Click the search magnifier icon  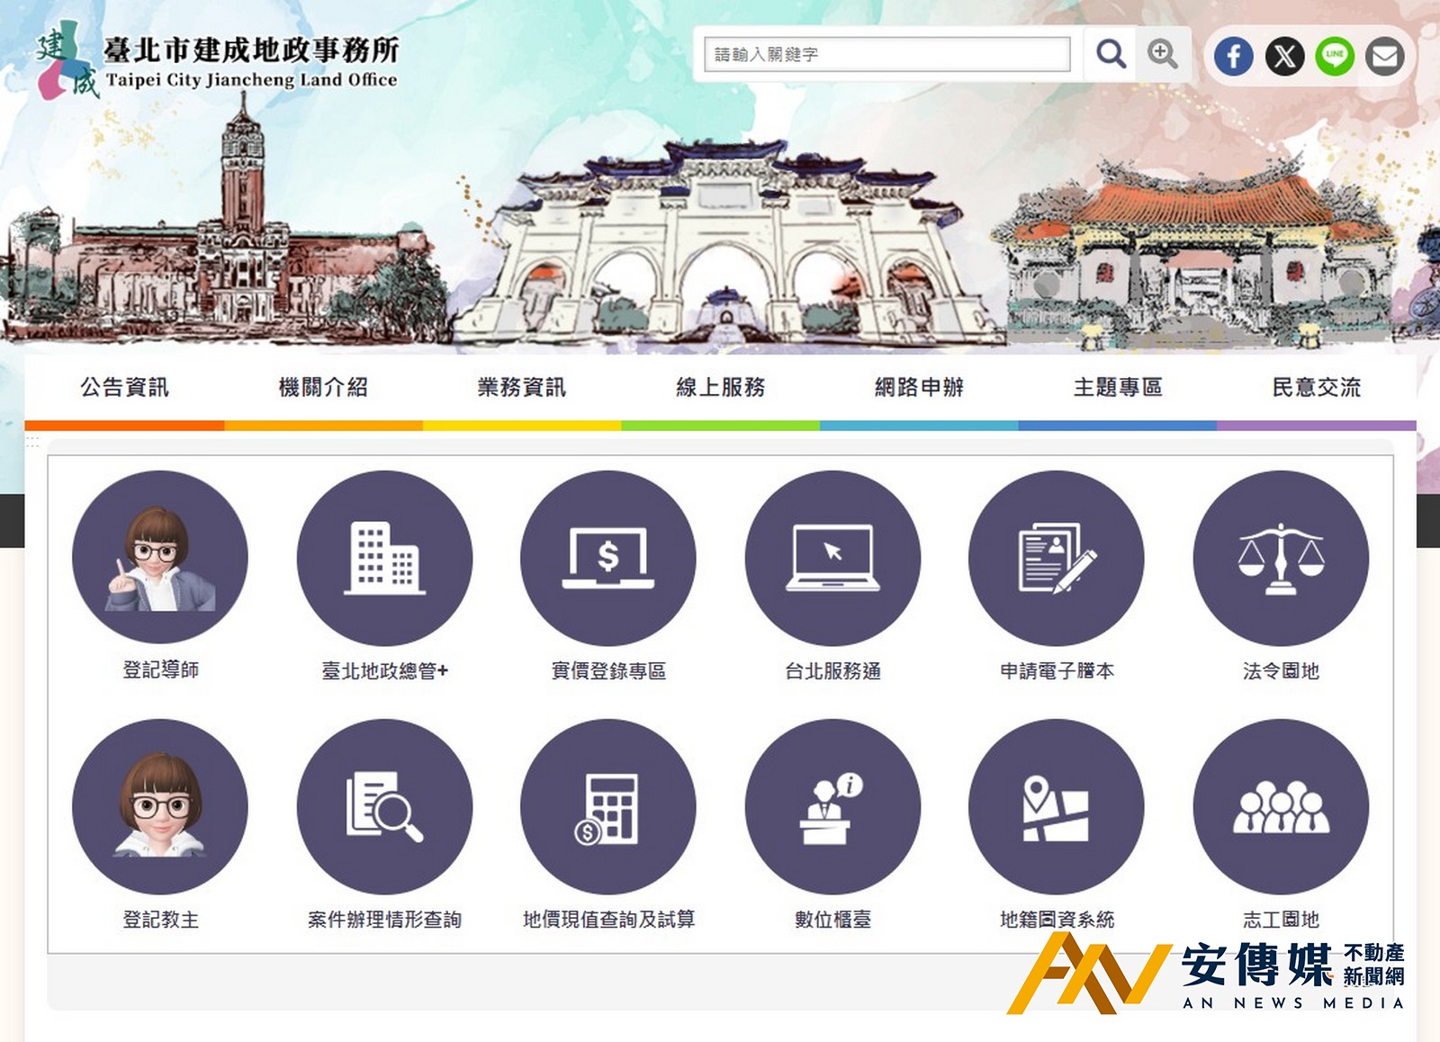[1111, 55]
